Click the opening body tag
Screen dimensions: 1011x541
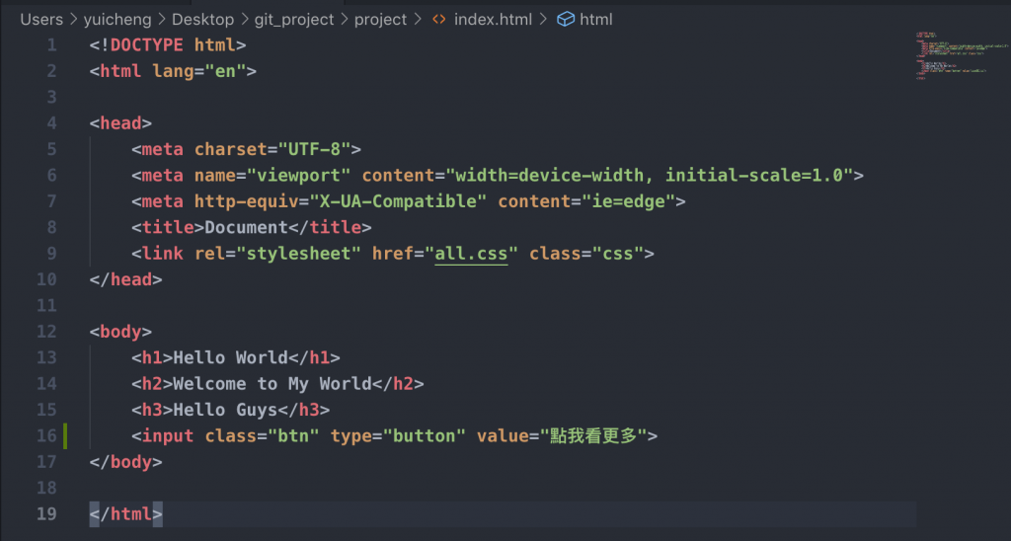[120, 332]
